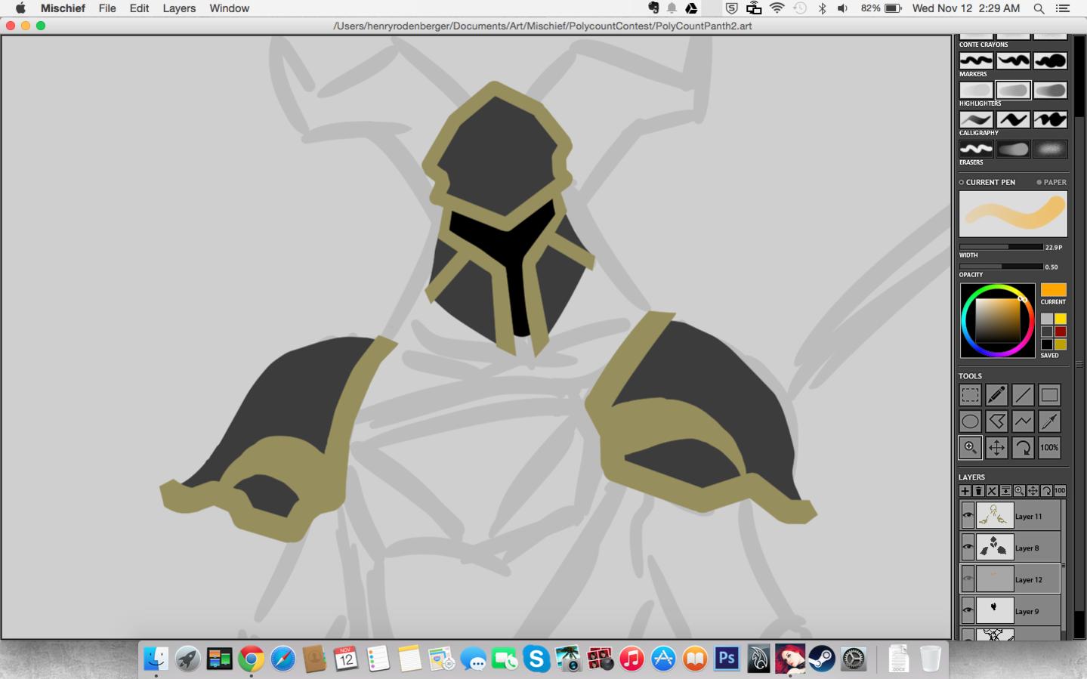Merge the layer down with the arrow icon

[x=1005, y=491]
